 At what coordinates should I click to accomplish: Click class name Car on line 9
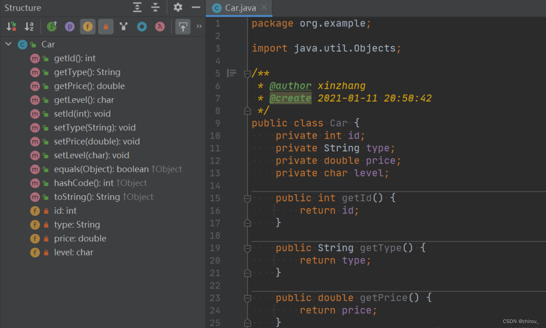(x=339, y=123)
